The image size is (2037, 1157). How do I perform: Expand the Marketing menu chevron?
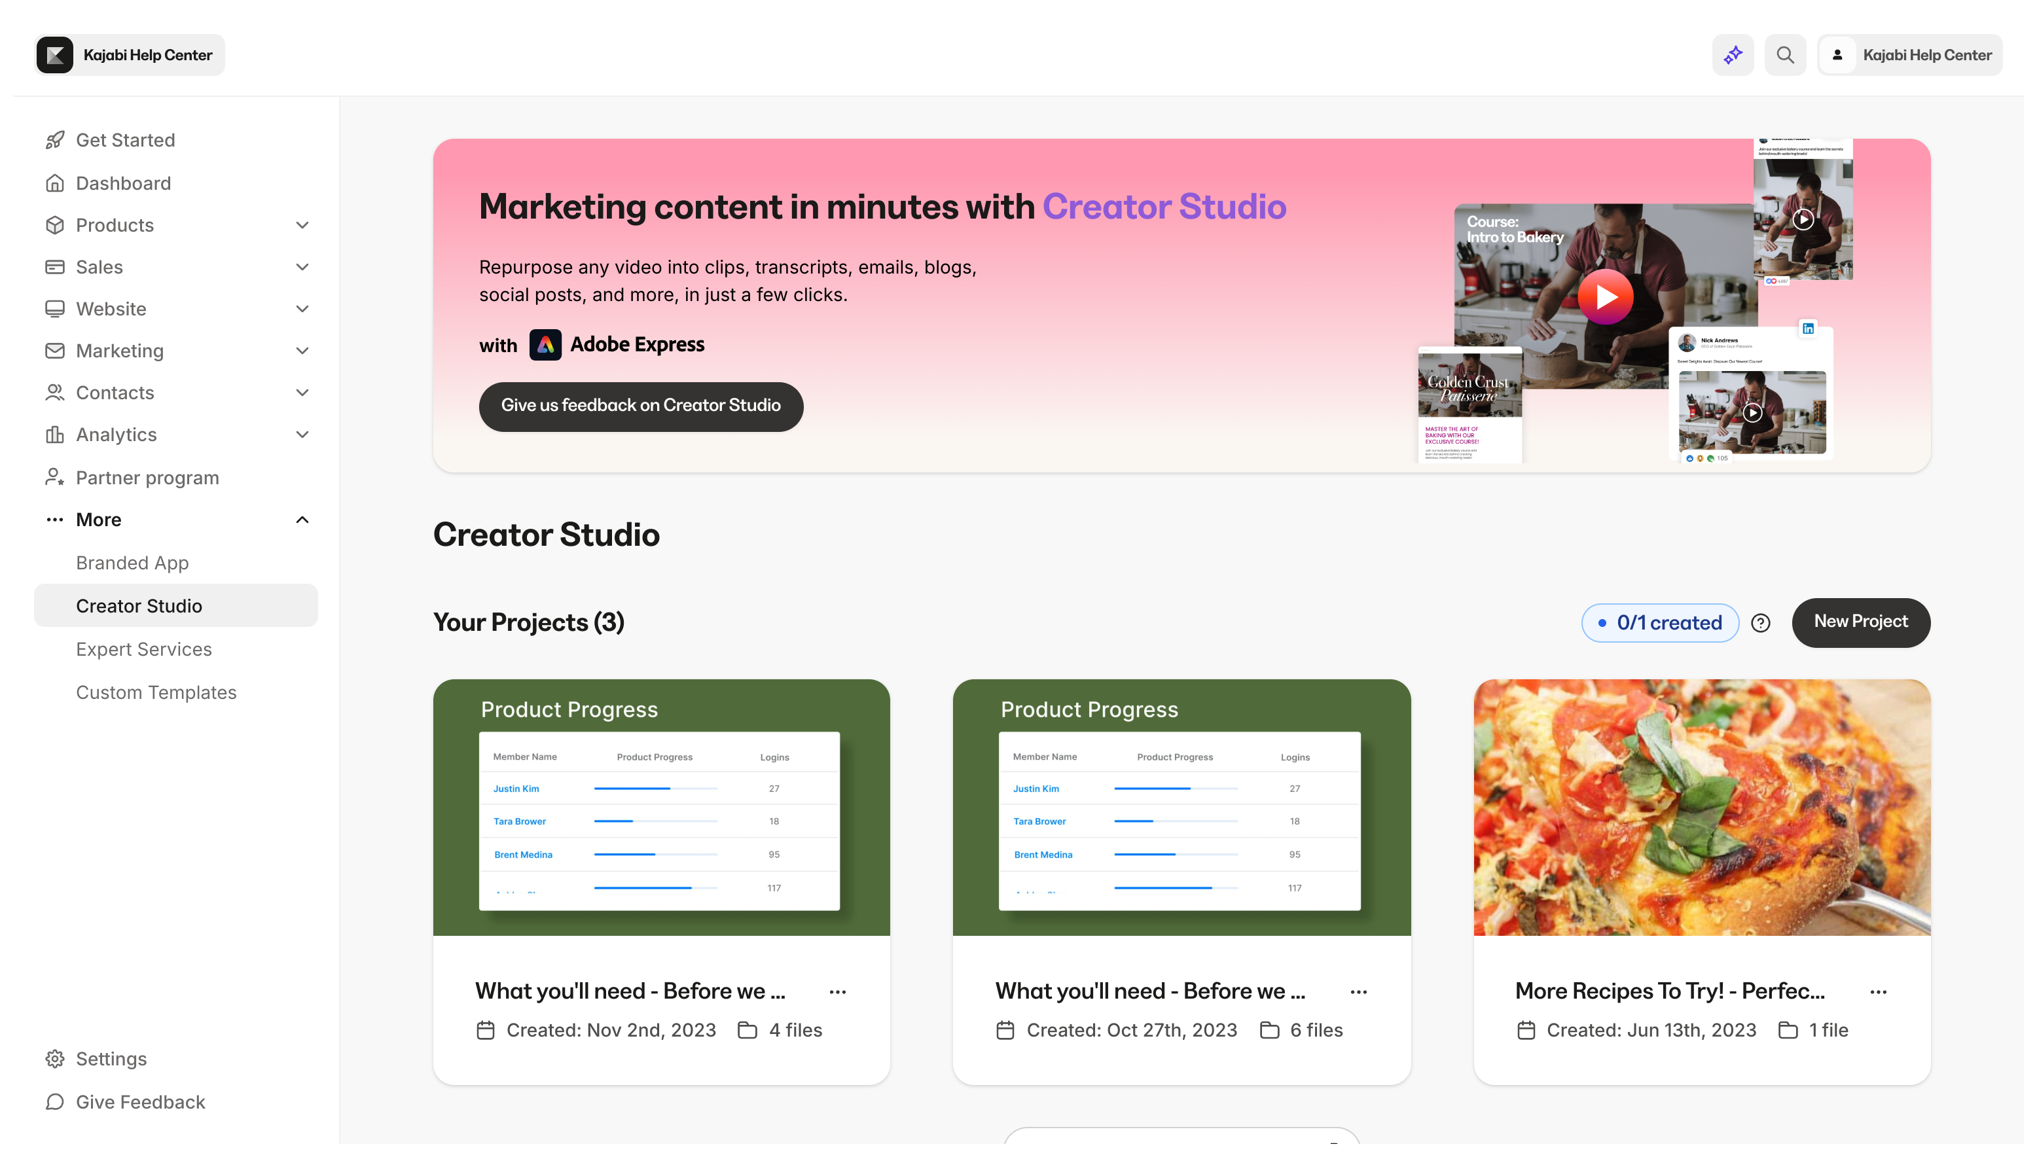coord(302,351)
